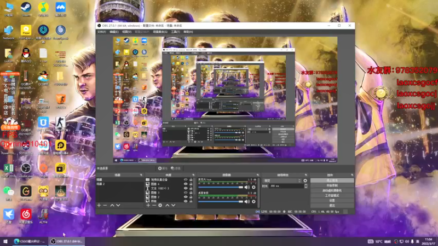
Task: Mute the 麦克风/Aux speaker icon
Action: (x=247, y=187)
